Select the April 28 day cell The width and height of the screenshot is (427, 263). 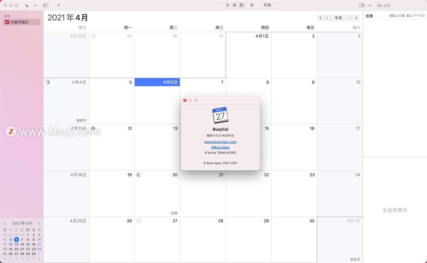[203, 240]
